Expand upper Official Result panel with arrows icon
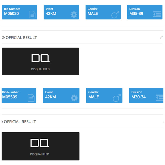The width and height of the screenshot is (165, 165). tap(161, 37)
